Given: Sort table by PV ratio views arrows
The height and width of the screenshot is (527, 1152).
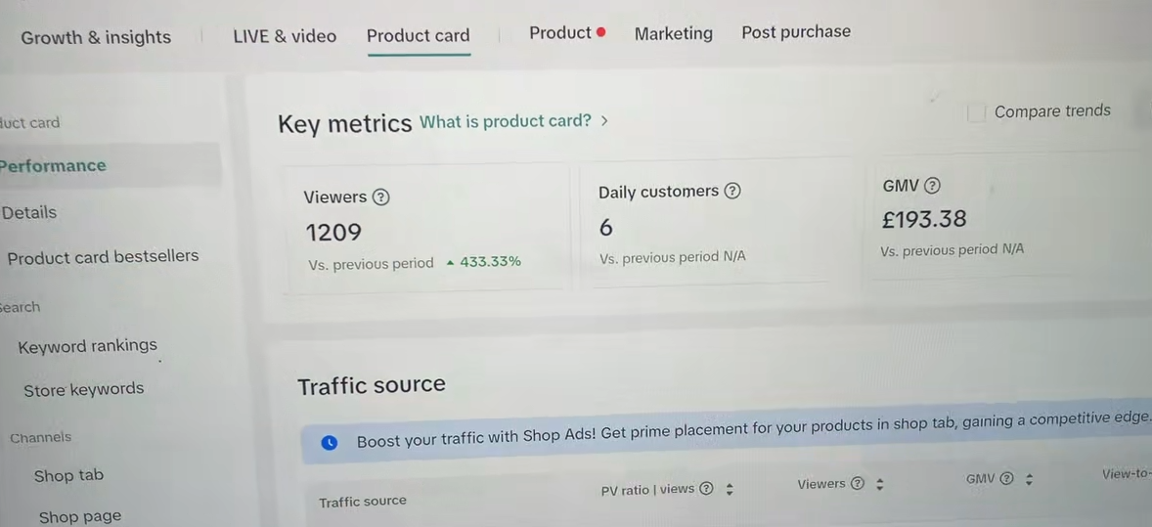Looking at the screenshot, I should coord(729,490).
